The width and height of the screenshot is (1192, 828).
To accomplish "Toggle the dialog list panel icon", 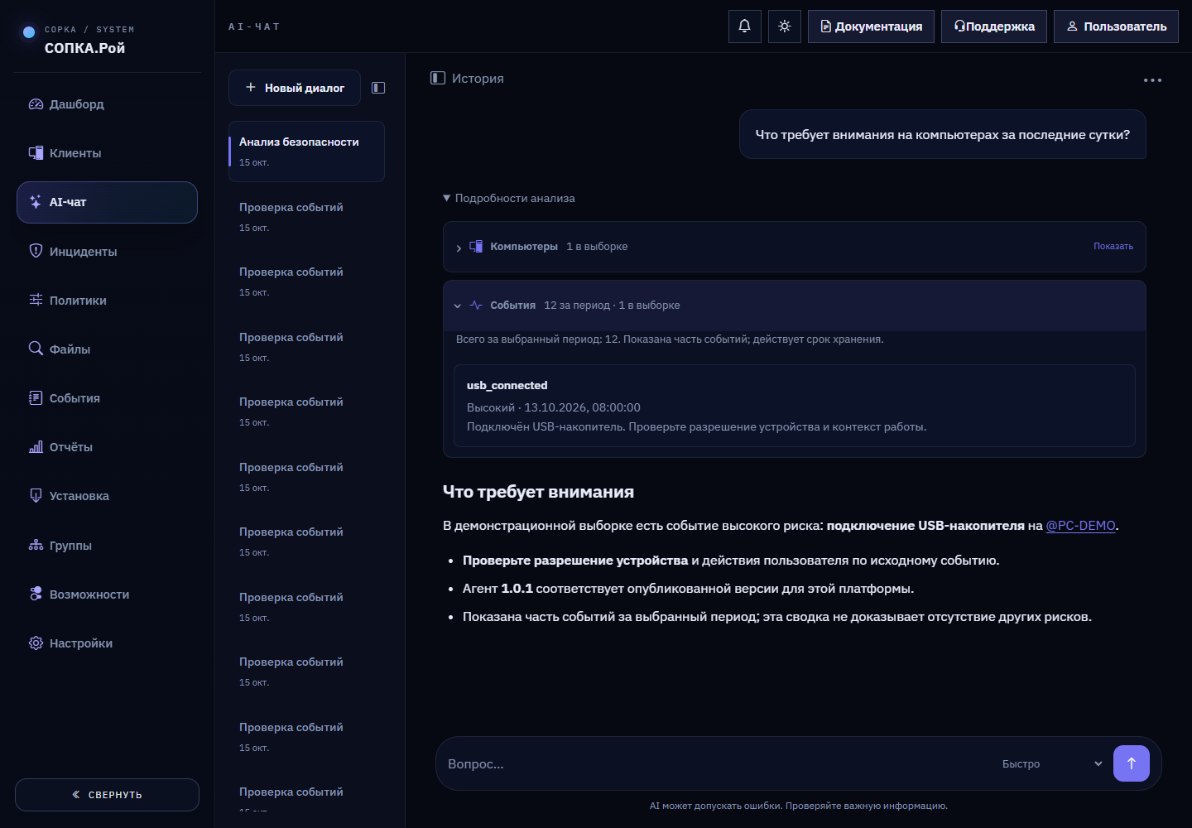I will (x=378, y=88).
